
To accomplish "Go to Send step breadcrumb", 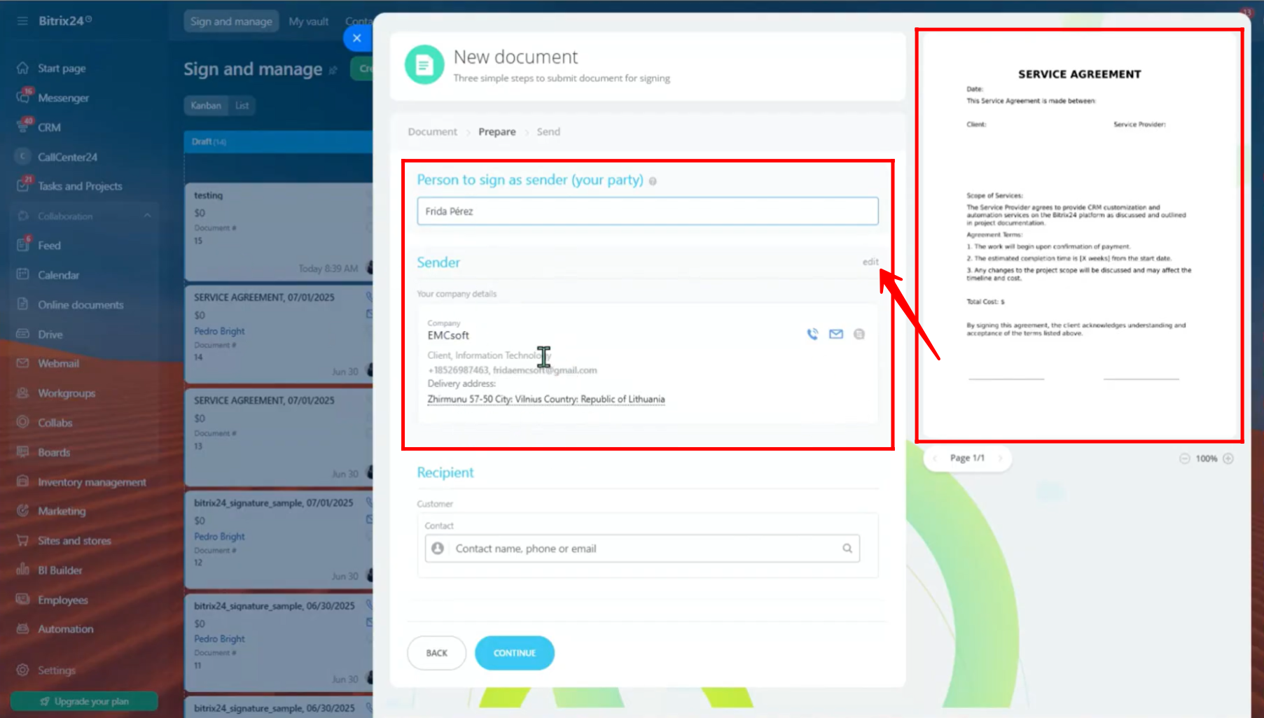I will coord(548,132).
